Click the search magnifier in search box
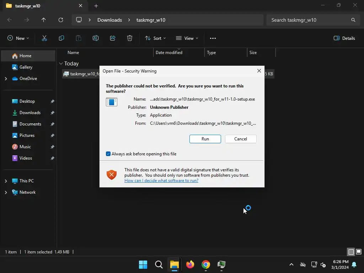The width and height of the screenshot is (364, 273). coord(353,20)
